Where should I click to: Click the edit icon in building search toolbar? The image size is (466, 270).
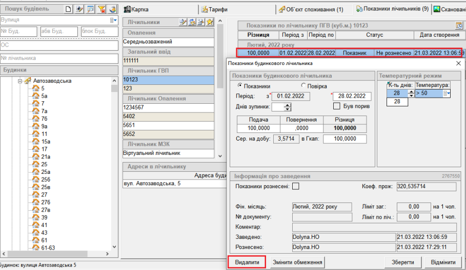click(x=79, y=9)
